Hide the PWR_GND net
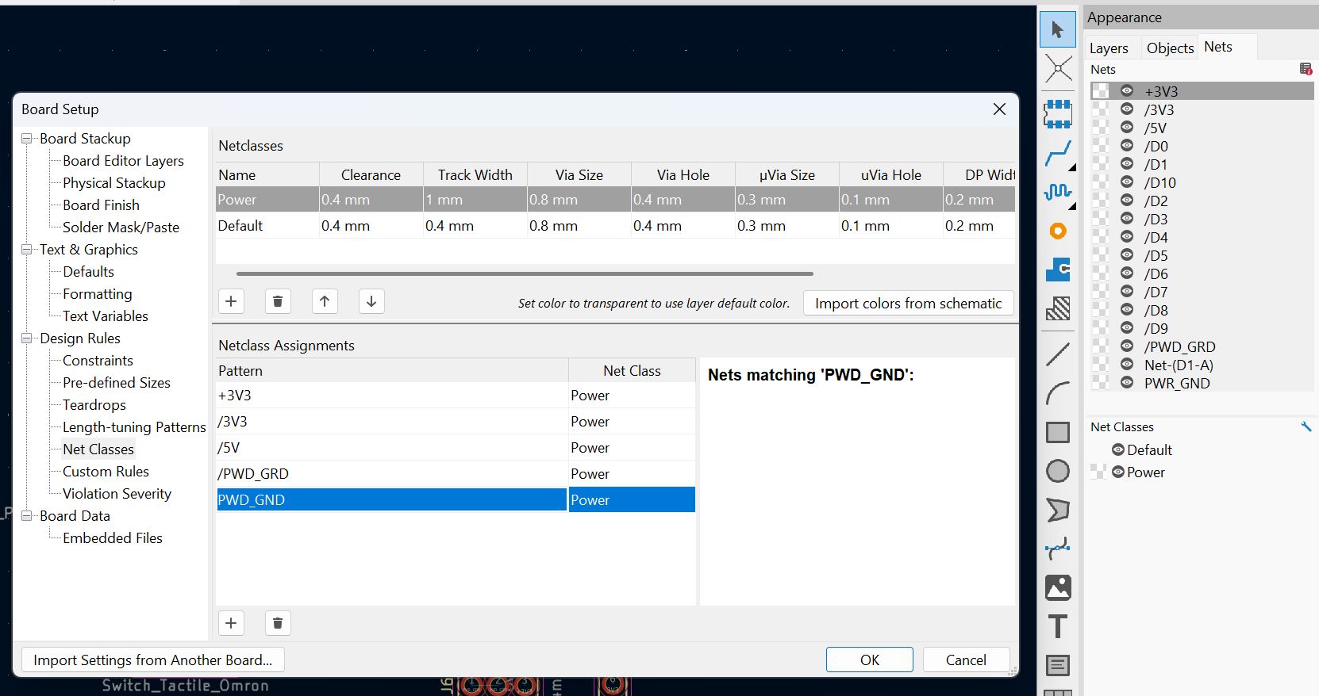The image size is (1319, 696). (x=1127, y=382)
